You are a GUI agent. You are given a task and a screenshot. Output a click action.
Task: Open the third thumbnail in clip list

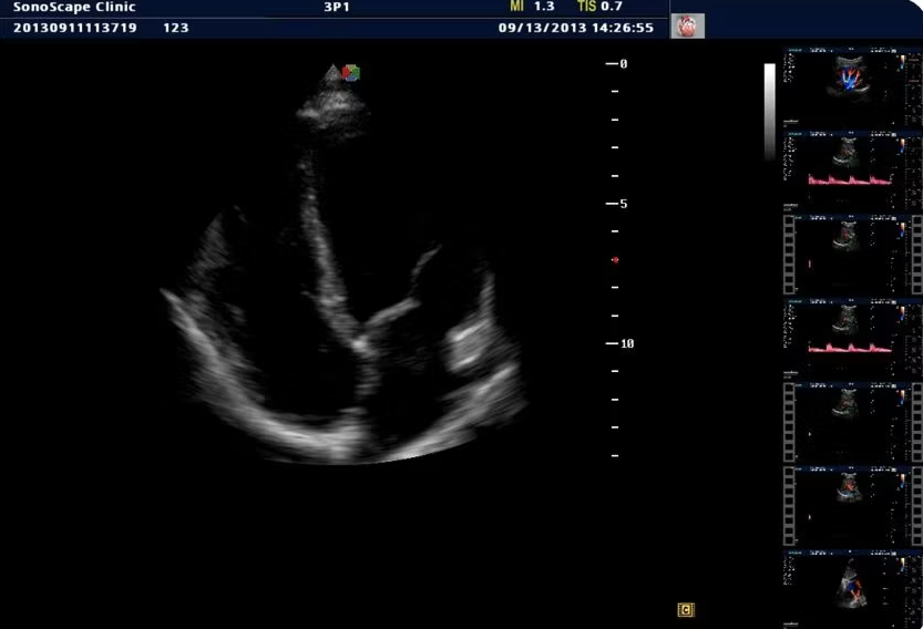click(x=852, y=255)
